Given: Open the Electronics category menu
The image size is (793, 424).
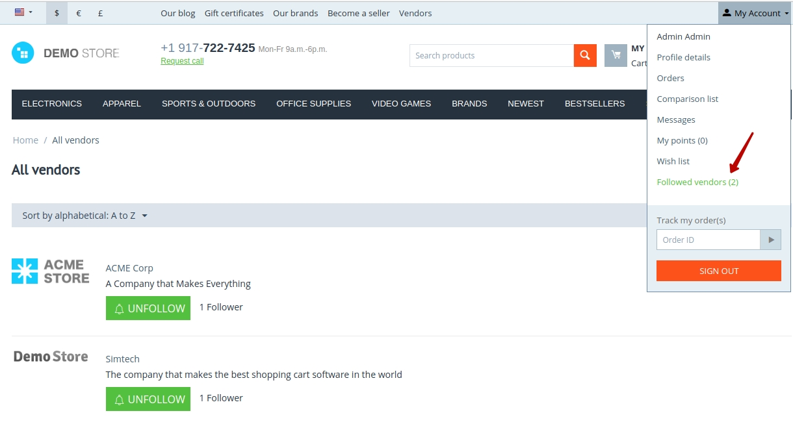Looking at the screenshot, I should 52,104.
